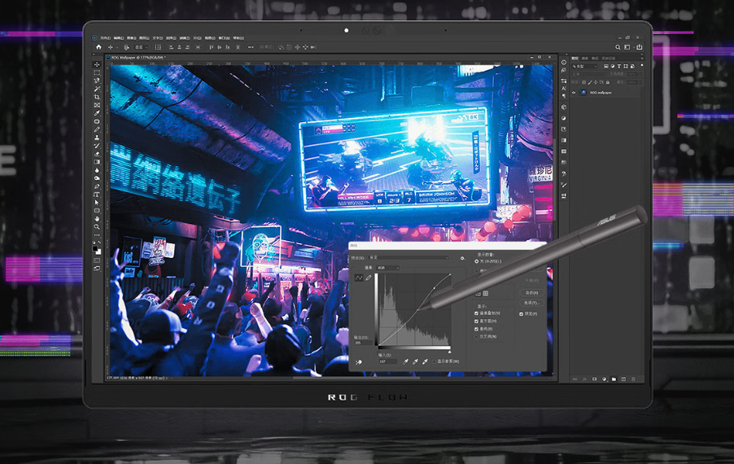The image size is (734, 464).
Task: Hide the ROG wallpaper layer with eye icon
Action: [x=574, y=93]
